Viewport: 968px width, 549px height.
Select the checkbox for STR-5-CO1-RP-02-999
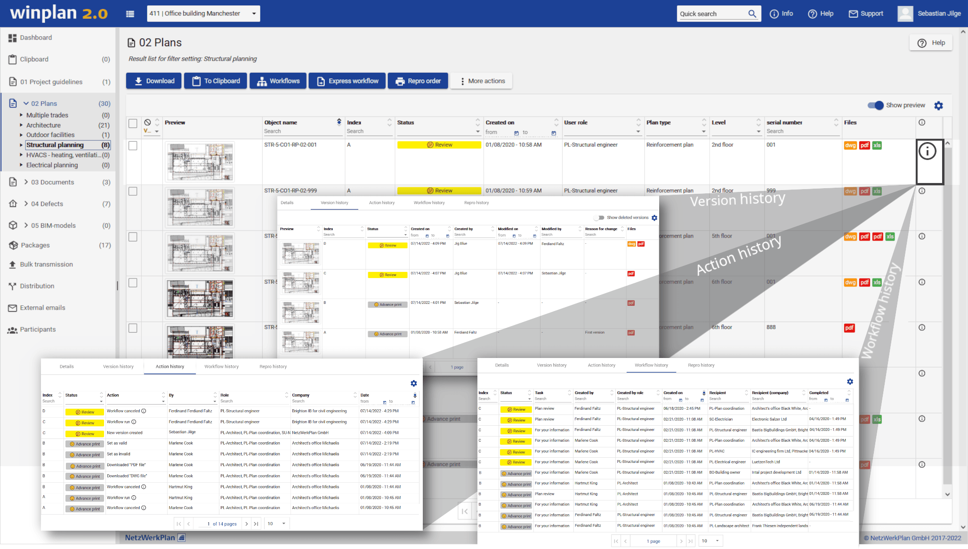pyautogui.click(x=133, y=191)
